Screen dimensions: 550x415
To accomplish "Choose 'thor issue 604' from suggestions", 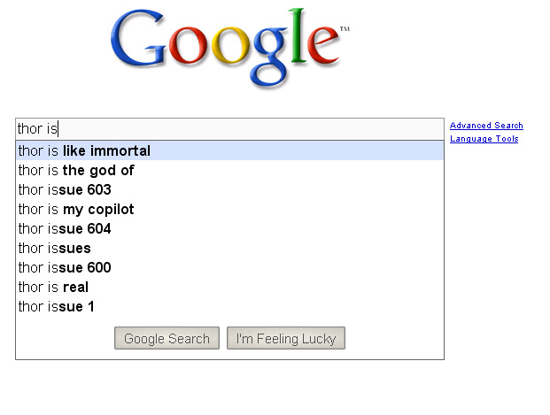I will pyautogui.click(x=65, y=229).
